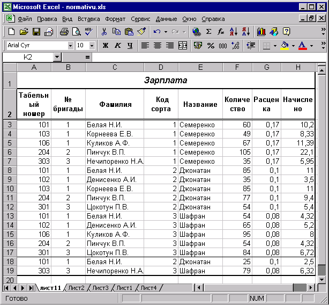Open the Chart Wizard icon
Image resolution: width=329 pixels, height=305 pixels.
(x=261, y=32)
